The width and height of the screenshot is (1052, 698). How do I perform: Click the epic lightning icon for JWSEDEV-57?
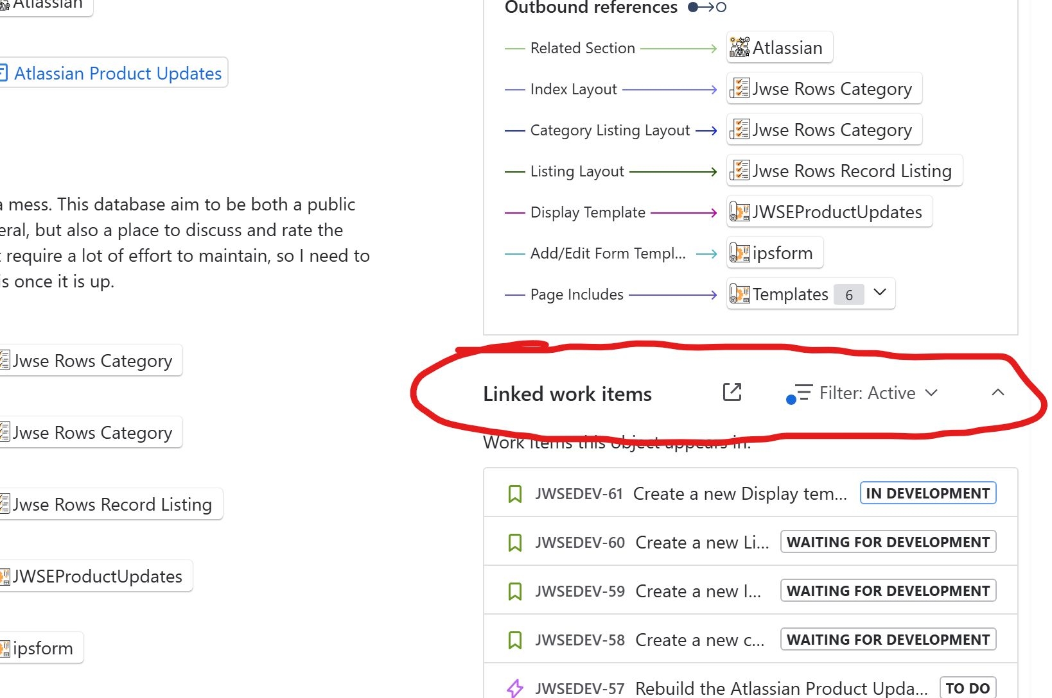point(514,688)
